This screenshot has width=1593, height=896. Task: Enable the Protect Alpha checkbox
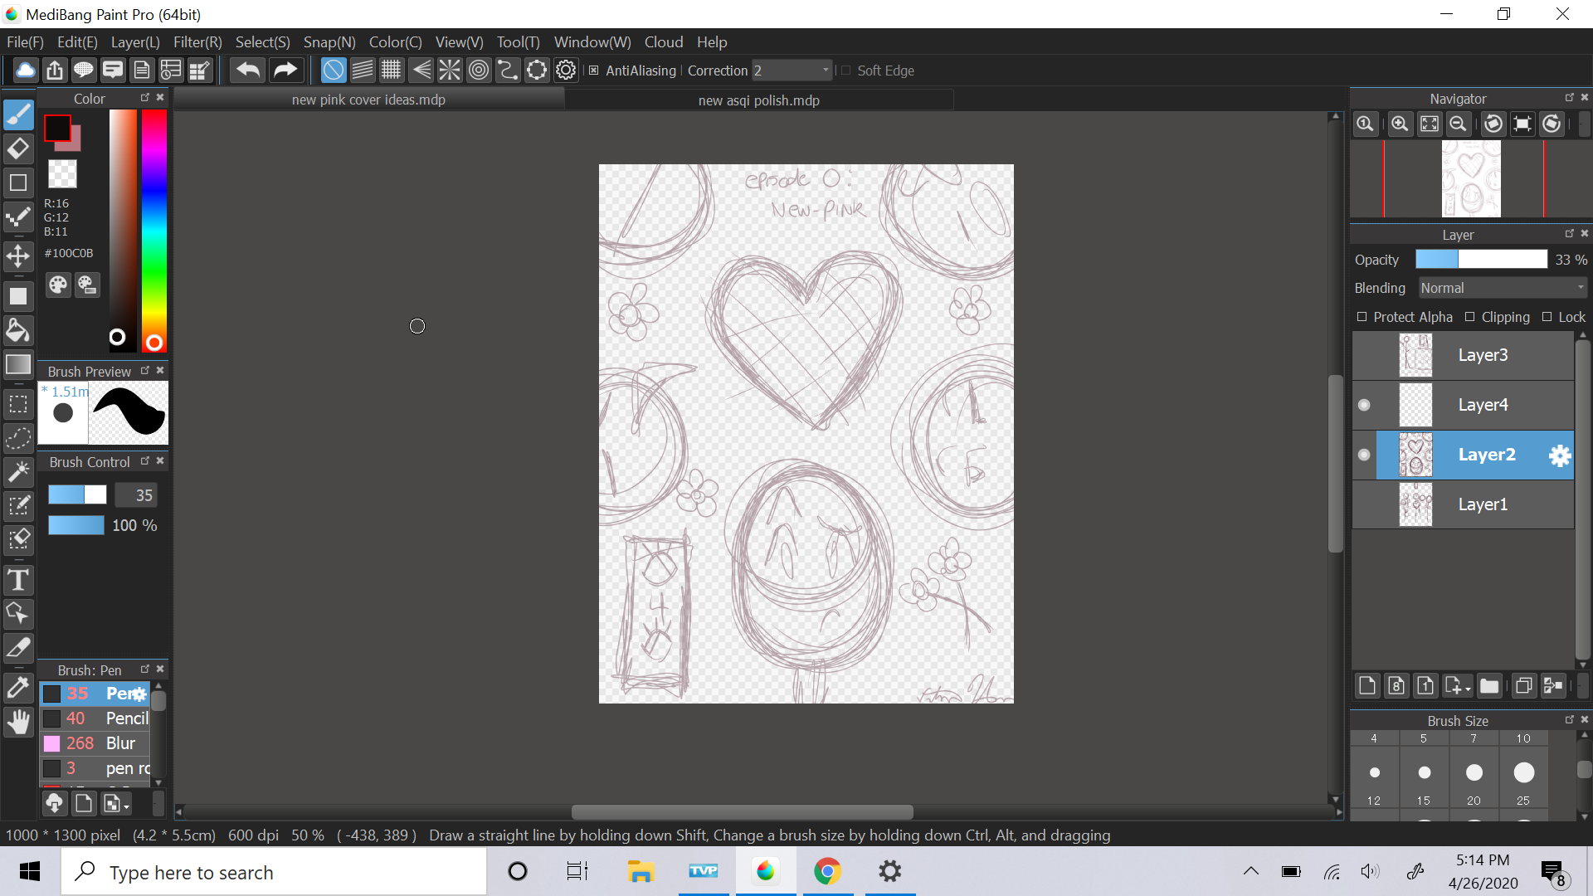pos(1362,317)
